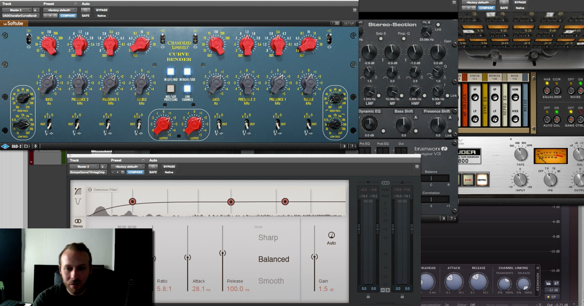Click the channel link icon above Ozone's meters
The height and width of the screenshot is (306, 584).
pyautogui.click(x=385, y=183)
